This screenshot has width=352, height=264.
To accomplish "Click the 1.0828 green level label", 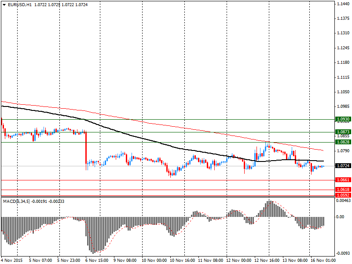I will point(343,142).
